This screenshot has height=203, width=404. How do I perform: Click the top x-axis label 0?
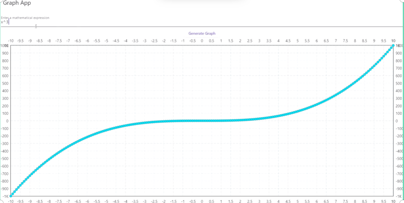point(202,41)
